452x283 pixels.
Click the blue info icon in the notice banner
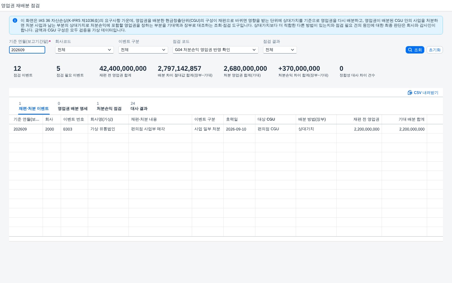(15, 20)
